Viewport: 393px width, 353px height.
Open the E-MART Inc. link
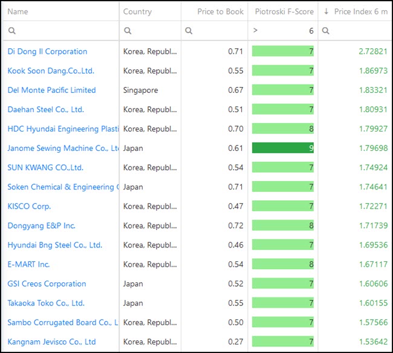tap(28, 264)
